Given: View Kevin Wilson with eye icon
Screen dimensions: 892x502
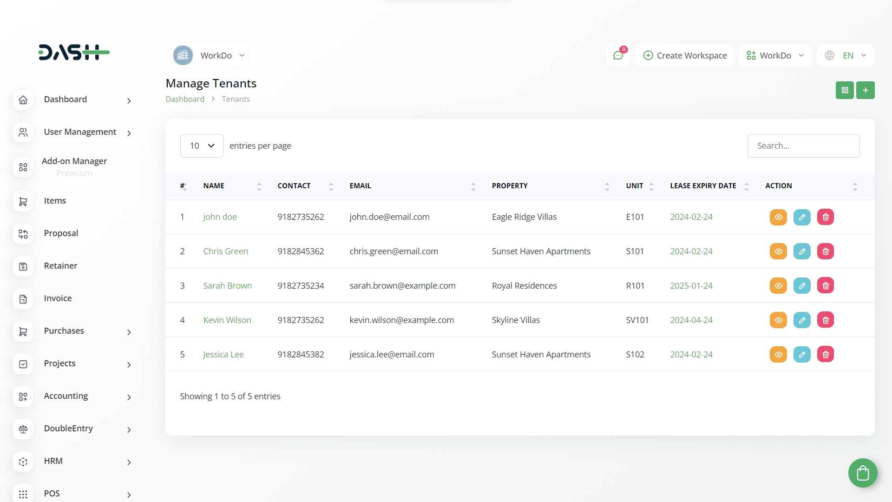Looking at the screenshot, I should tap(778, 320).
